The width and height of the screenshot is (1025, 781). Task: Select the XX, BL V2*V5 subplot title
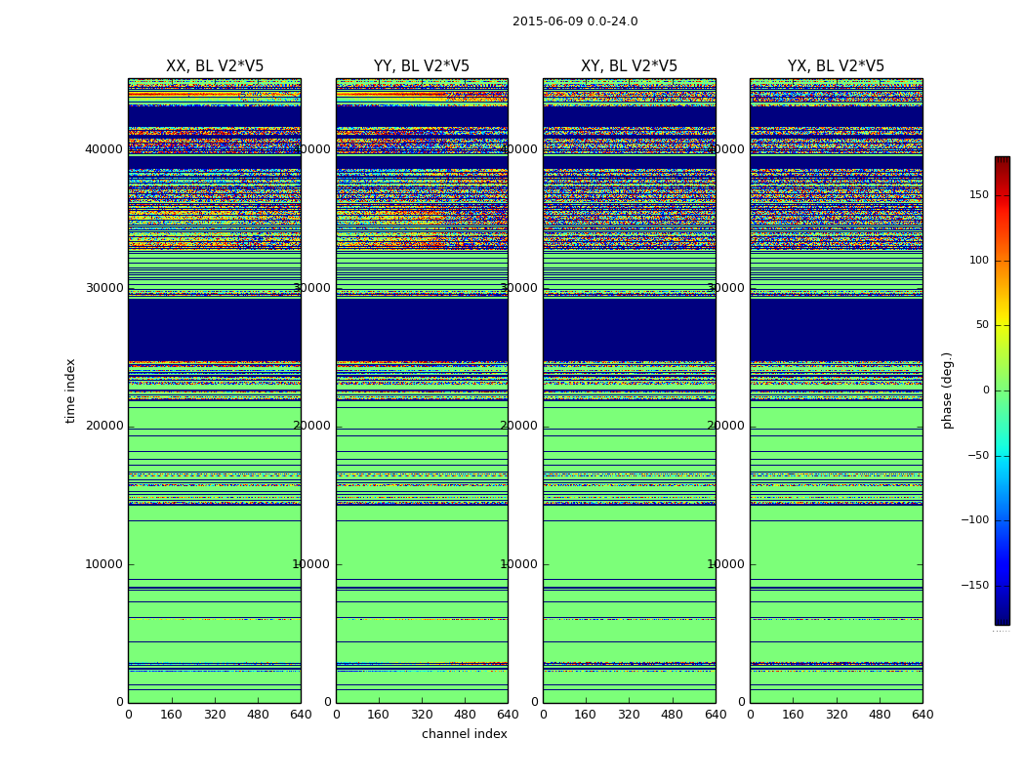pyautogui.click(x=215, y=66)
